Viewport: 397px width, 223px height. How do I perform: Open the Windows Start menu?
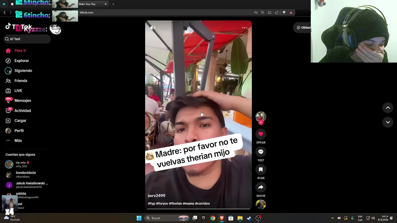(x=139, y=218)
